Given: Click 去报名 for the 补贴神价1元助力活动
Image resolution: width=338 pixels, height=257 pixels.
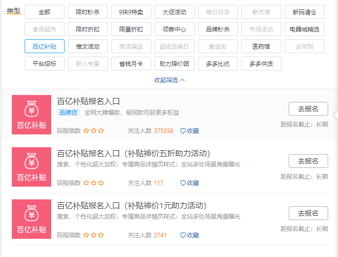Looking at the screenshot, I should coord(308,213).
